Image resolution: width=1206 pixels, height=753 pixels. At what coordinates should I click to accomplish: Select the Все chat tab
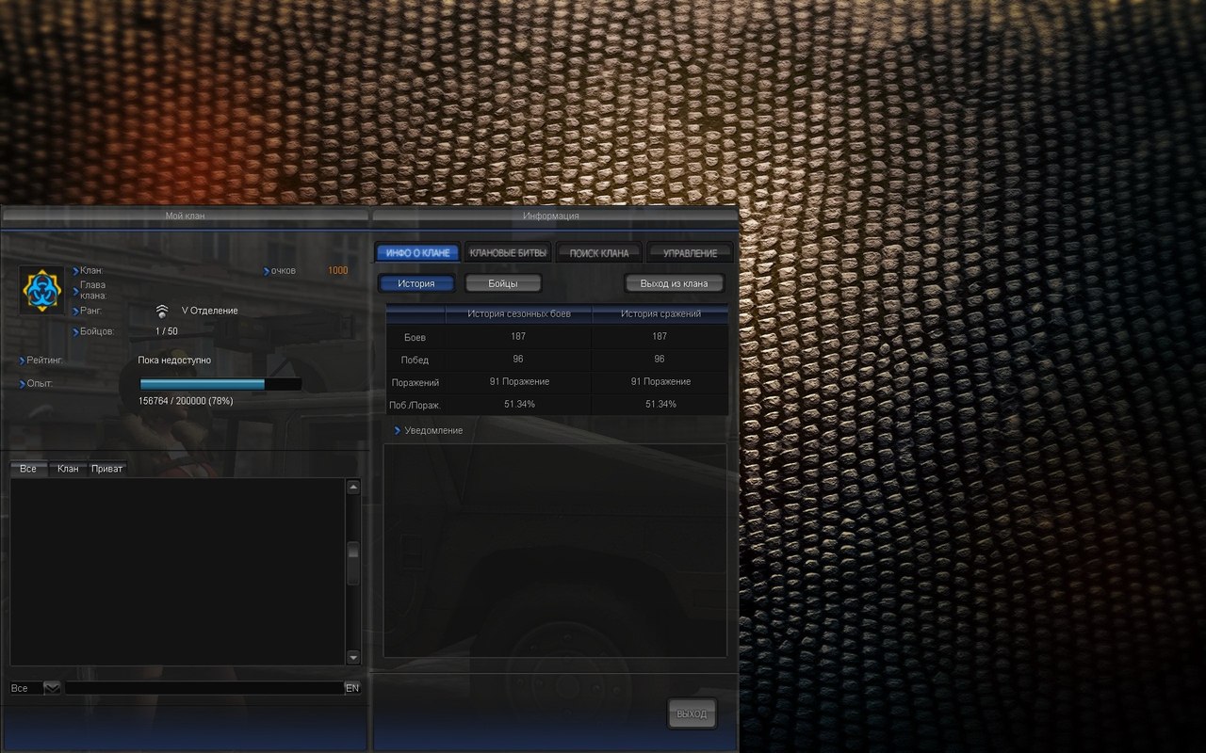pyautogui.click(x=28, y=469)
